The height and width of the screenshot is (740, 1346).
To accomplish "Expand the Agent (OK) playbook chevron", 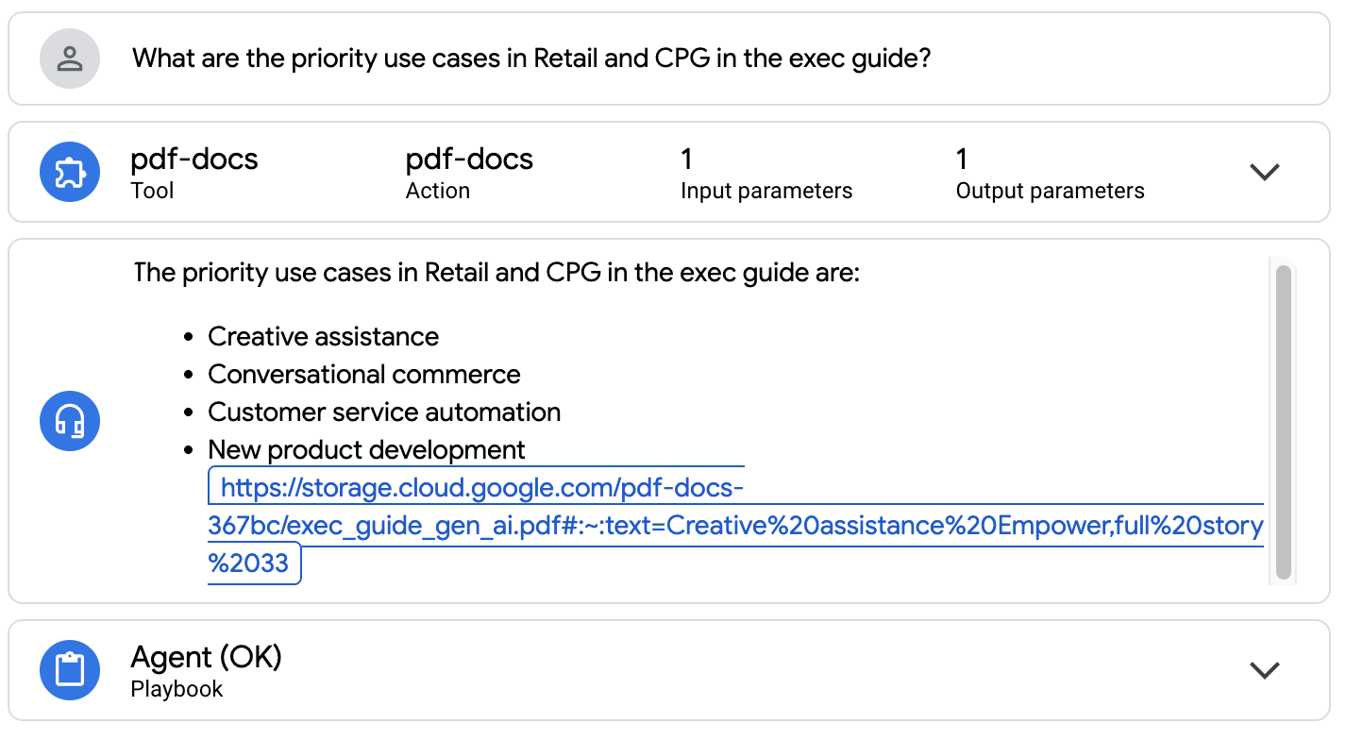I will click(x=1264, y=670).
